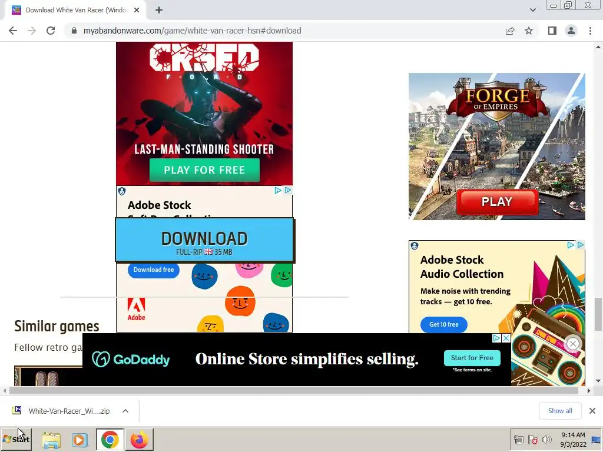Select the Download White Van Racer tab
This screenshot has width=603, height=452.
[76, 11]
